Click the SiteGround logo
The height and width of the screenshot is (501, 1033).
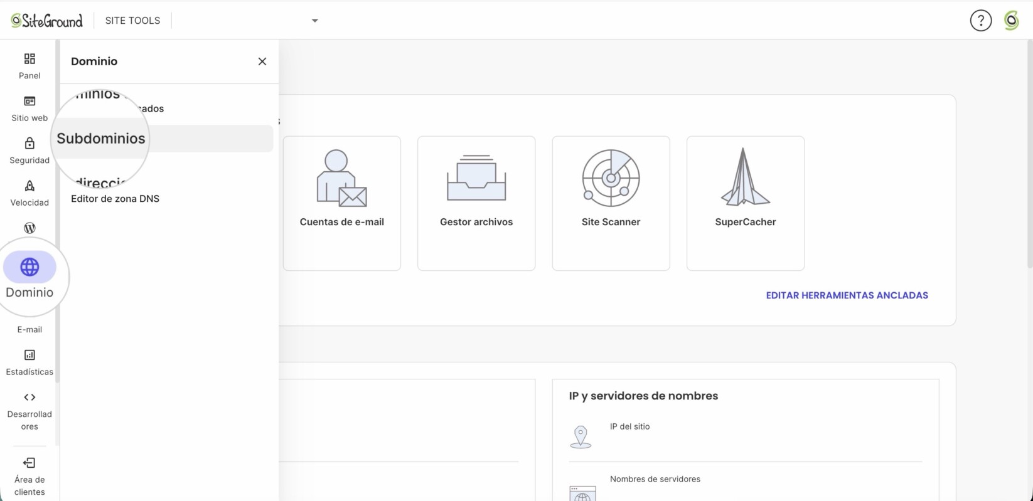click(47, 21)
